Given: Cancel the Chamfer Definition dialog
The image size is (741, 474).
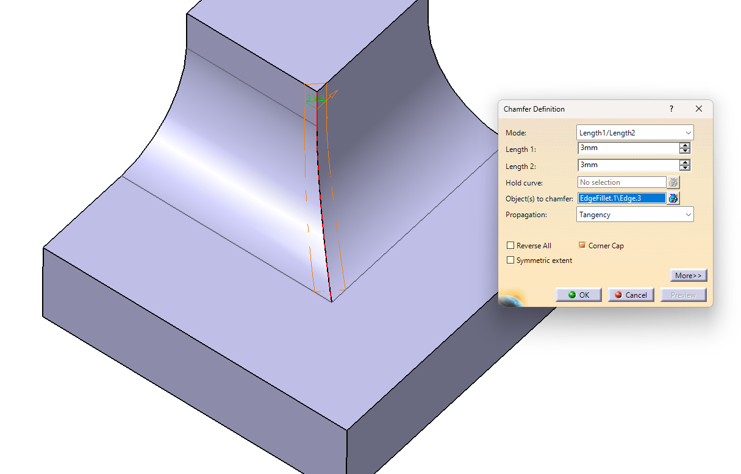Looking at the screenshot, I should click(631, 295).
